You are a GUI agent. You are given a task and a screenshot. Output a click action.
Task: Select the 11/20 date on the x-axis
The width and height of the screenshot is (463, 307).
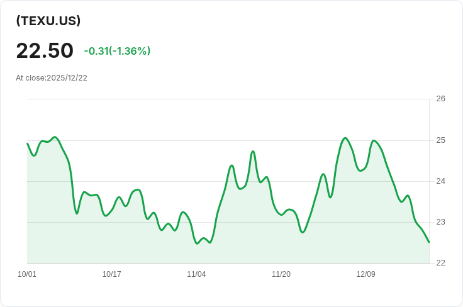point(281,274)
